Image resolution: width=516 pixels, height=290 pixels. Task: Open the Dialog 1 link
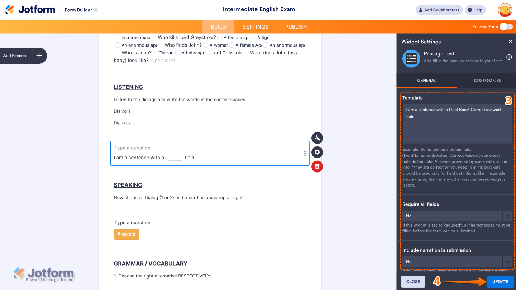pyautogui.click(x=122, y=111)
